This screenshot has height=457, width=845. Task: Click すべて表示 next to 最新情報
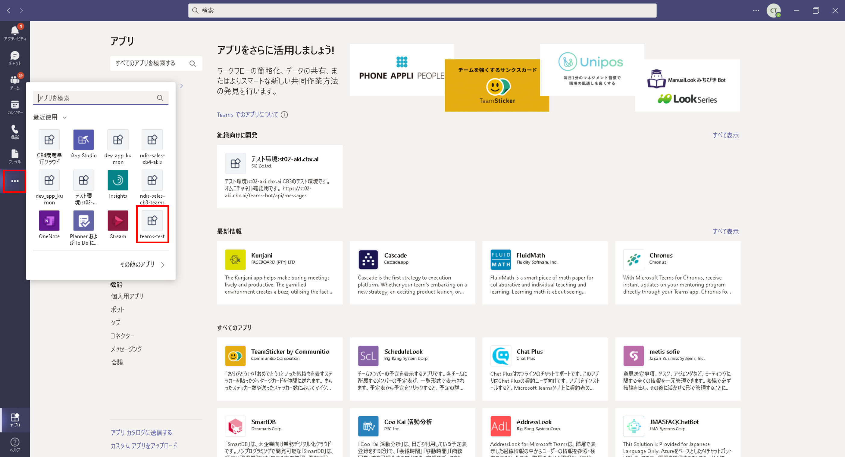click(x=725, y=231)
